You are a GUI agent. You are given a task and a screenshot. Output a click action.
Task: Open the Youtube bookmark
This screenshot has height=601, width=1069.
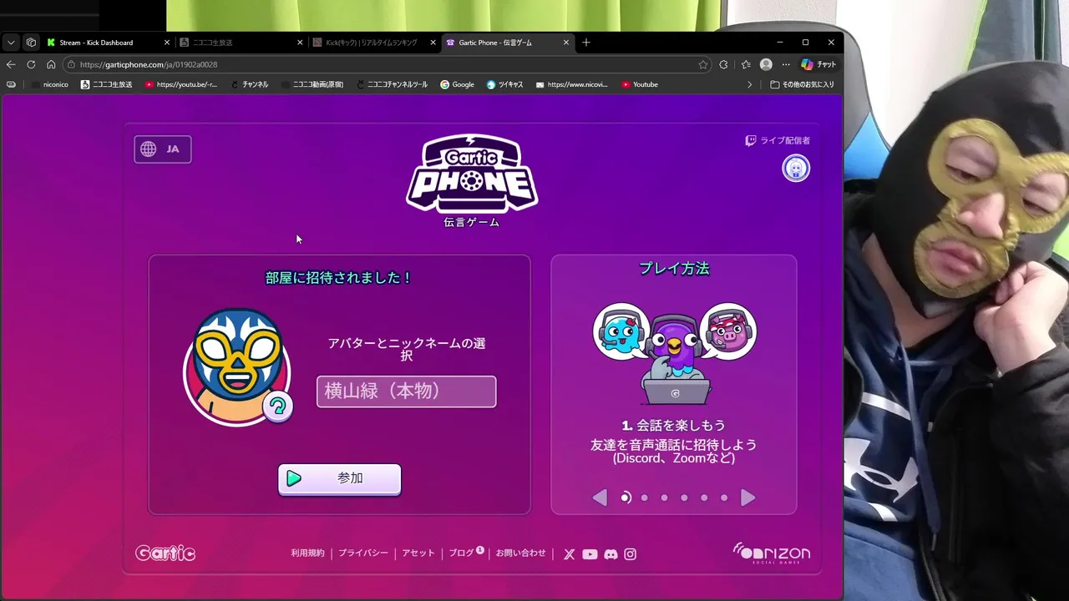point(640,84)
